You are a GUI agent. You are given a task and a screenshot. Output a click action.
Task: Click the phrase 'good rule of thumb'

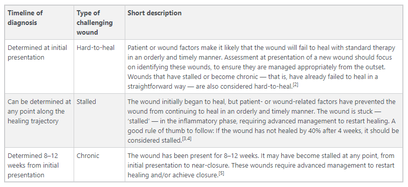click(x=155, y=131)
